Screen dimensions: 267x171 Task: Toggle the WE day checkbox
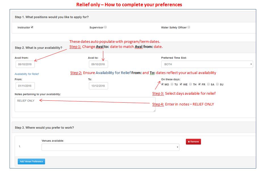tap(181, 84)
